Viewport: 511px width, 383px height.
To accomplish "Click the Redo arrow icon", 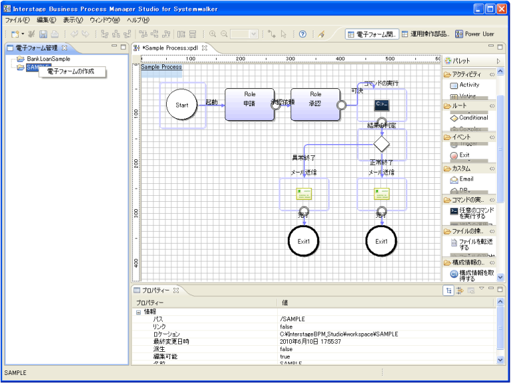I will tap(85, 34).
